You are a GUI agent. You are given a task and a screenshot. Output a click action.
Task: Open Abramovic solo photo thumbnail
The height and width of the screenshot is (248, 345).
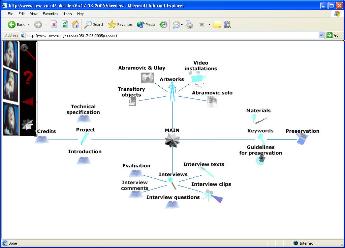[212, 101]
